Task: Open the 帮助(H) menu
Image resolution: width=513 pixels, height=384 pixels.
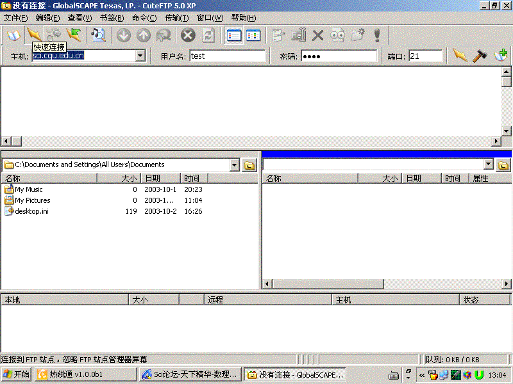Action: click(x=244, y=18)
